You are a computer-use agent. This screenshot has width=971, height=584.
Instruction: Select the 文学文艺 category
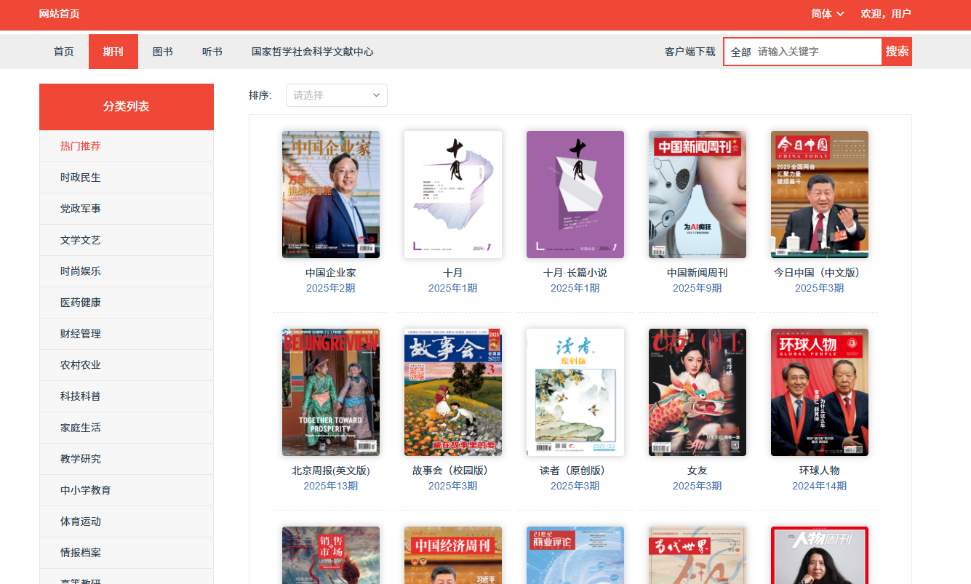point(81,240)
